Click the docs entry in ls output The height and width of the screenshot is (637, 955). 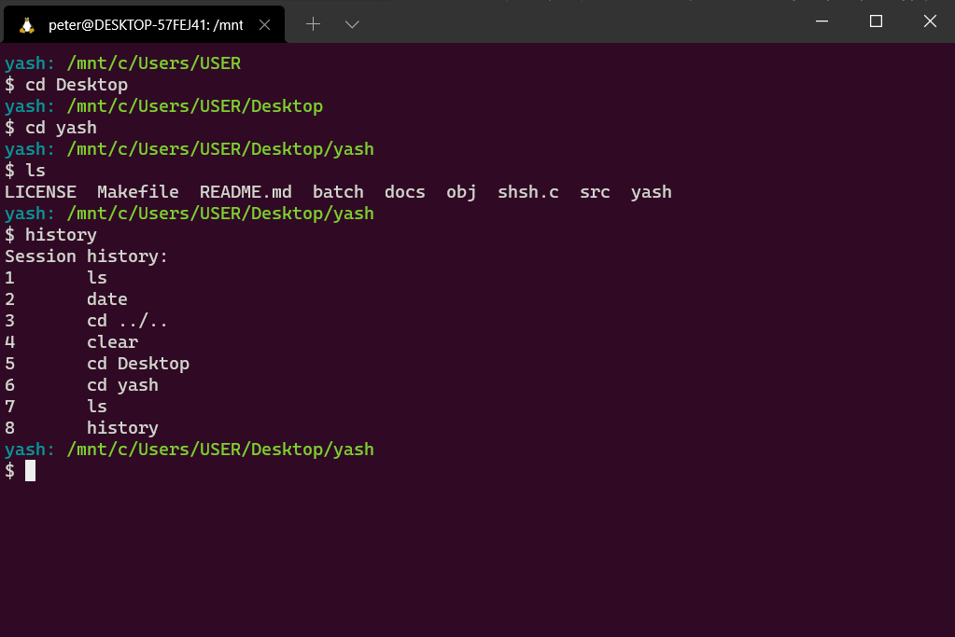point(404,192)
